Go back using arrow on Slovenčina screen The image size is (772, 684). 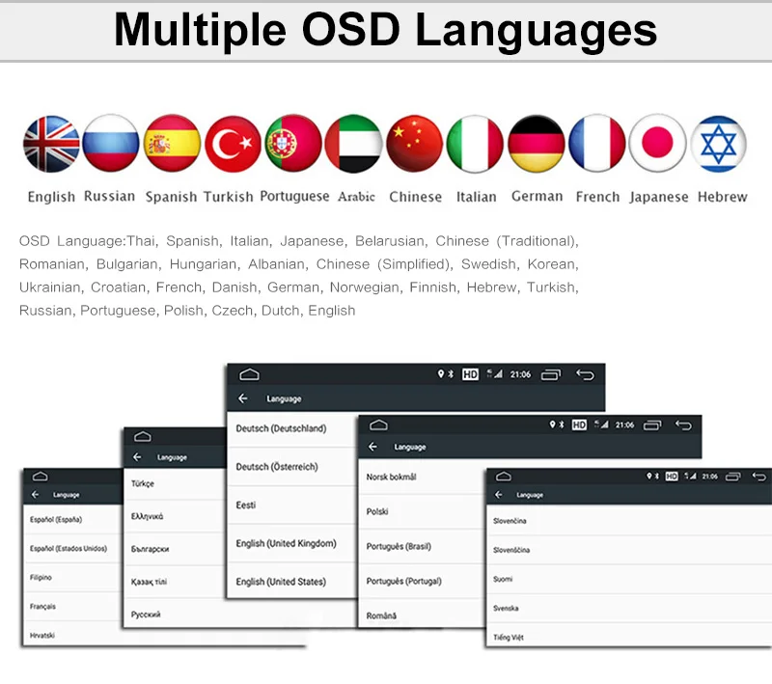point(498,495)
